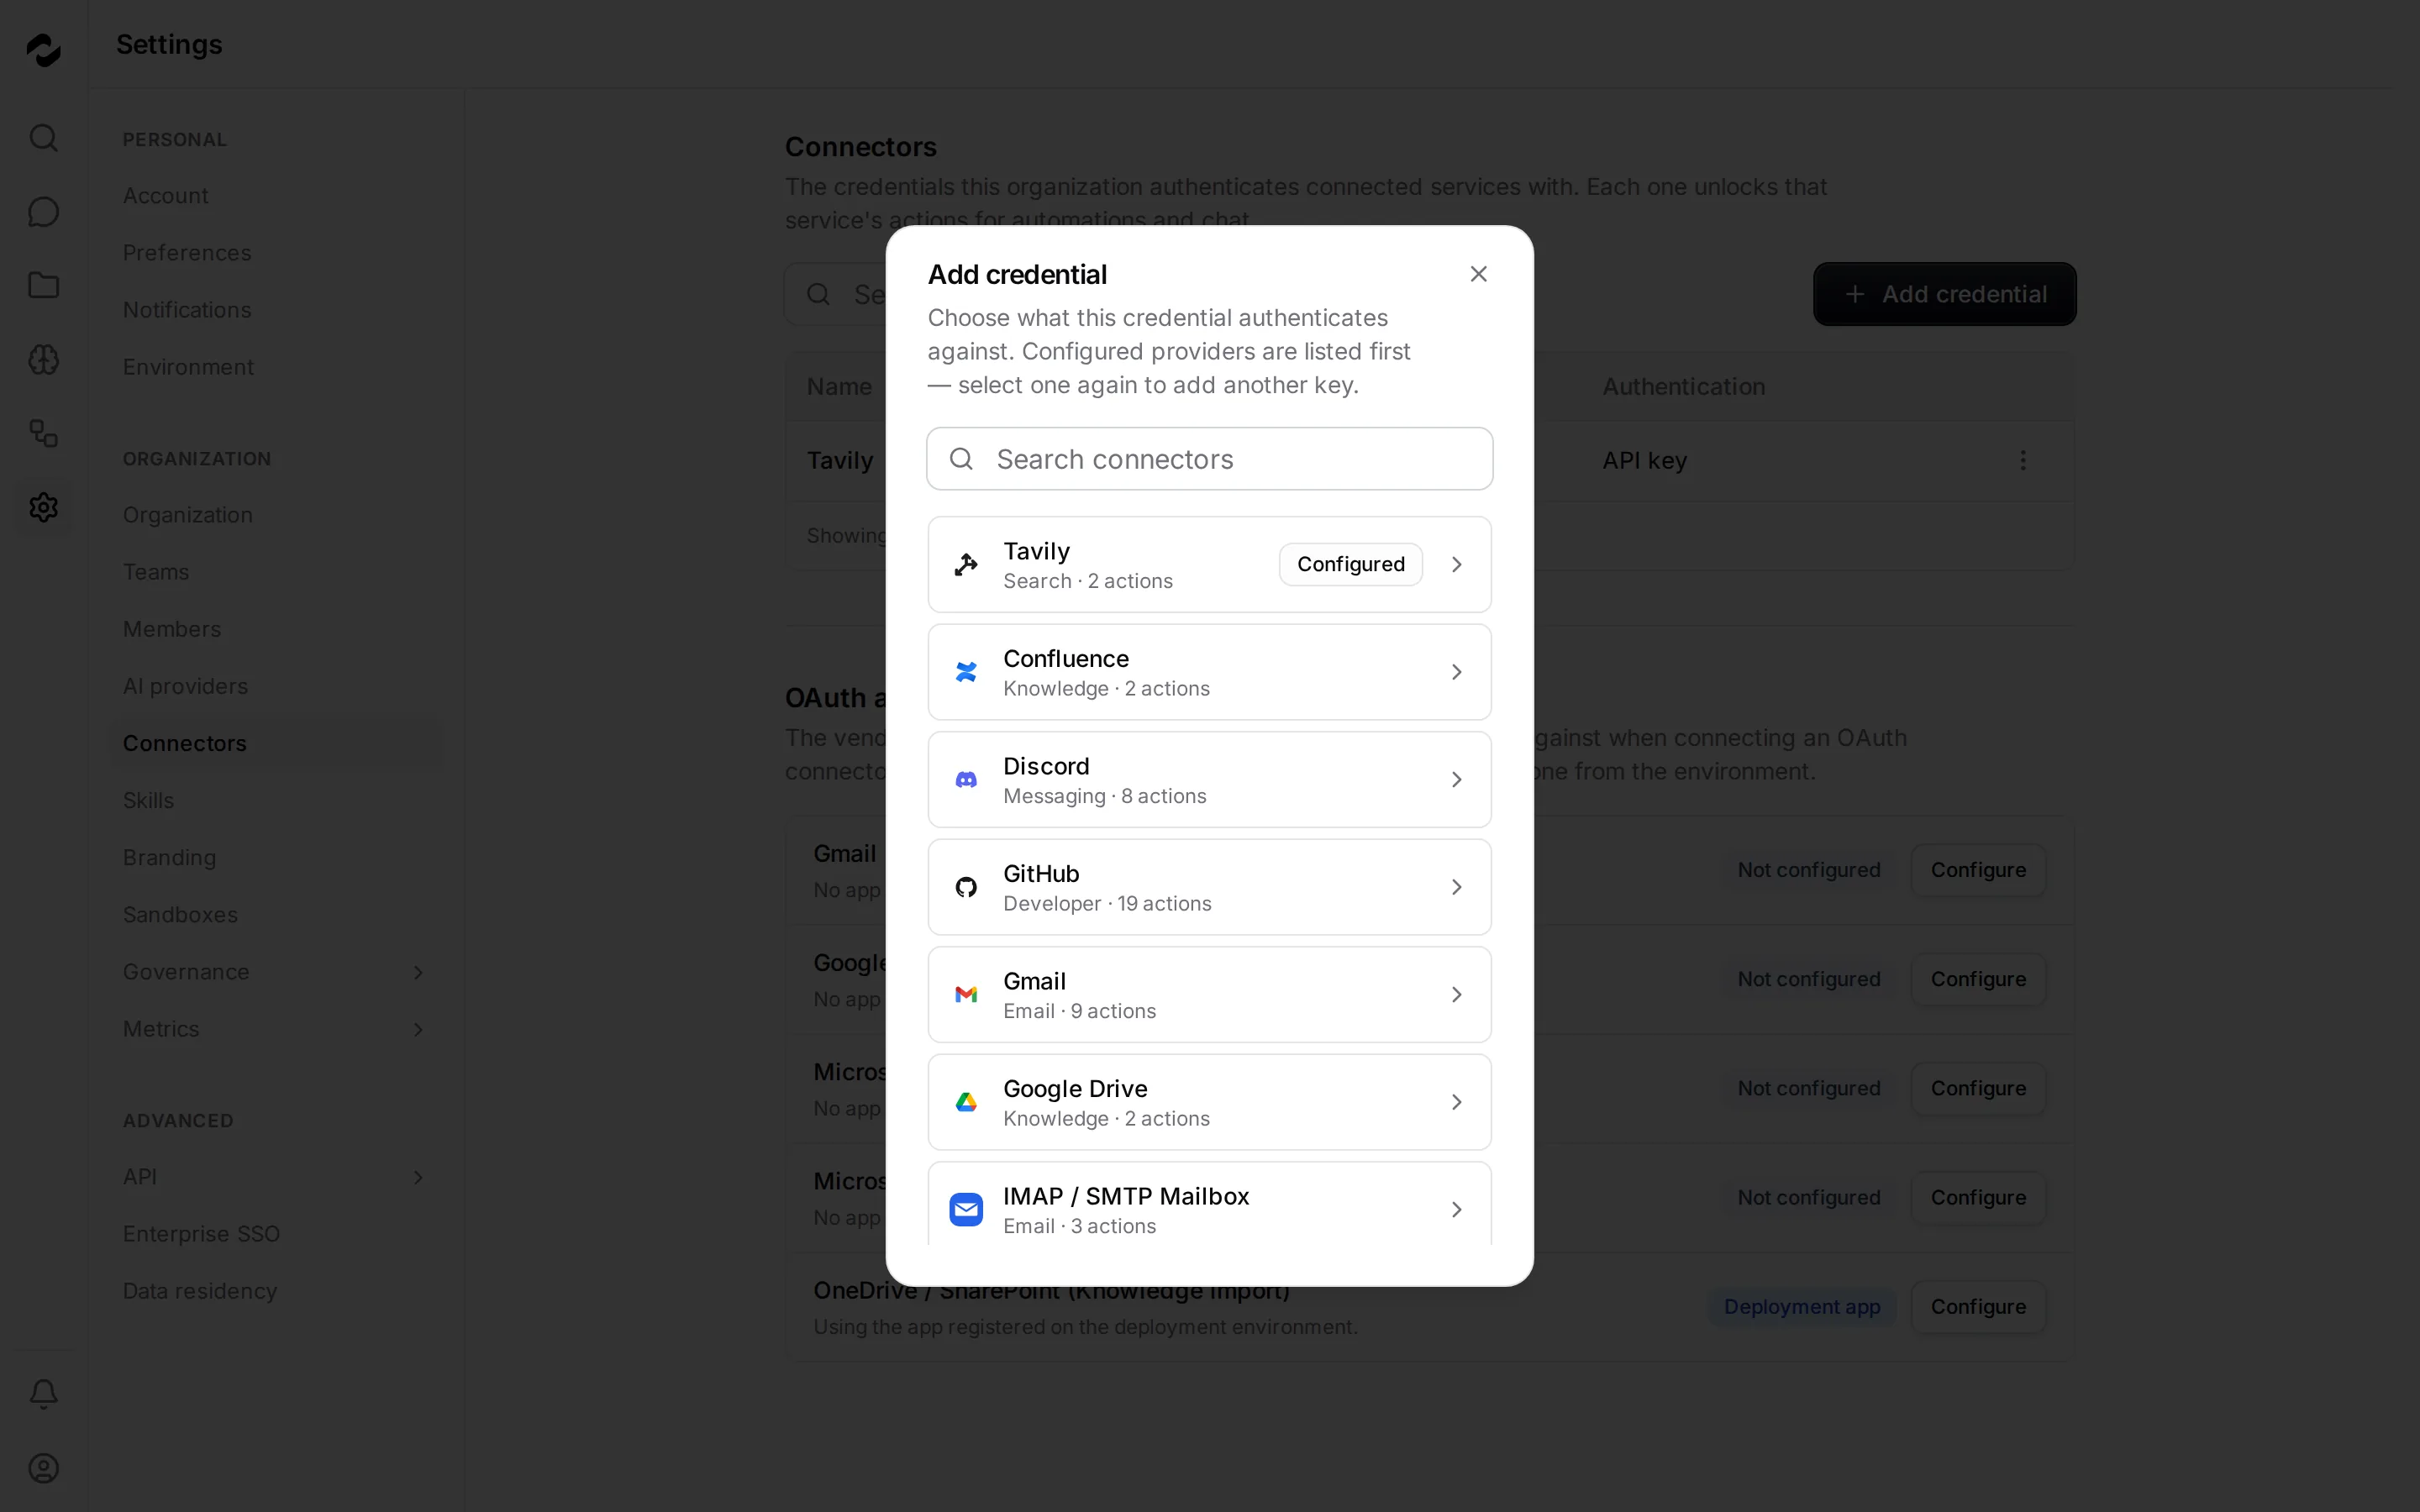Configure OneDrive / SharePoint Knowledge Import
This screenshot has height=1512, width=2420.
coord(1977,1306)
